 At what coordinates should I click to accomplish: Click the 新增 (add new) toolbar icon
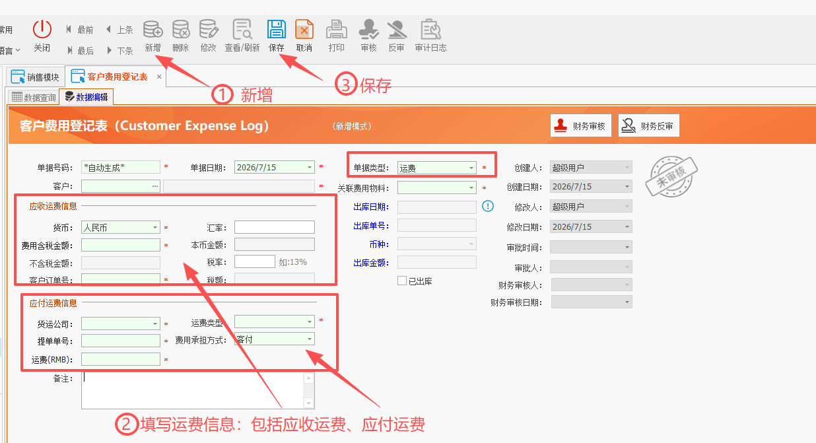point(153,30)
